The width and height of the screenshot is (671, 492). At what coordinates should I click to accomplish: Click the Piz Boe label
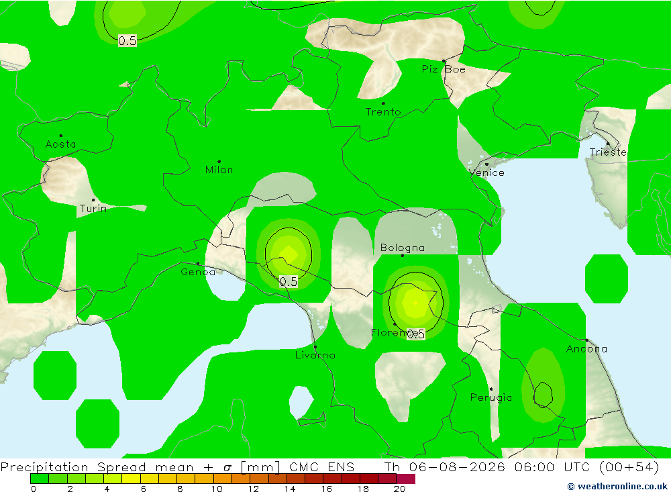[x=444, y=69]
